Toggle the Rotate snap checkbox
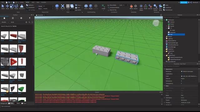The height and width of the screenshot is (112, 200). [37, 6]
